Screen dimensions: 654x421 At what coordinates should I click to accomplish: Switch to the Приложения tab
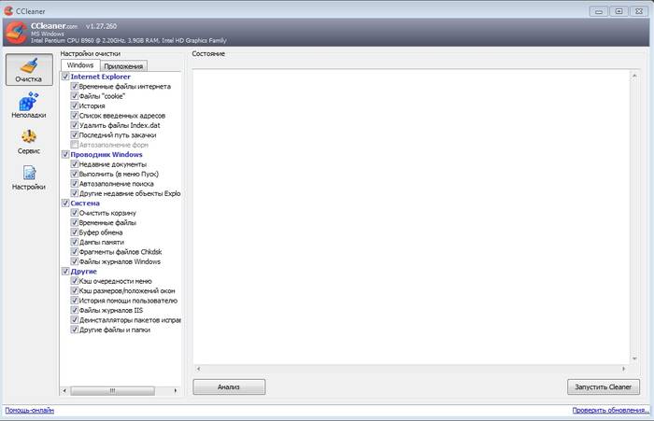(x=123, y=66)
